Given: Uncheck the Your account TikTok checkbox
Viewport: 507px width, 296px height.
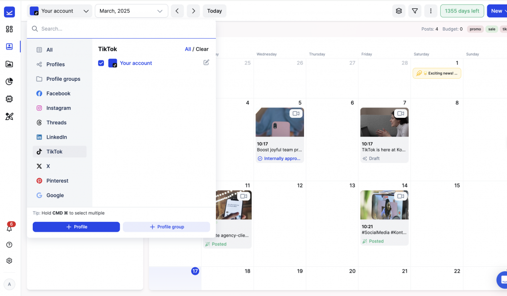Looking at the screenshot, I should click(x=101, y=63).
